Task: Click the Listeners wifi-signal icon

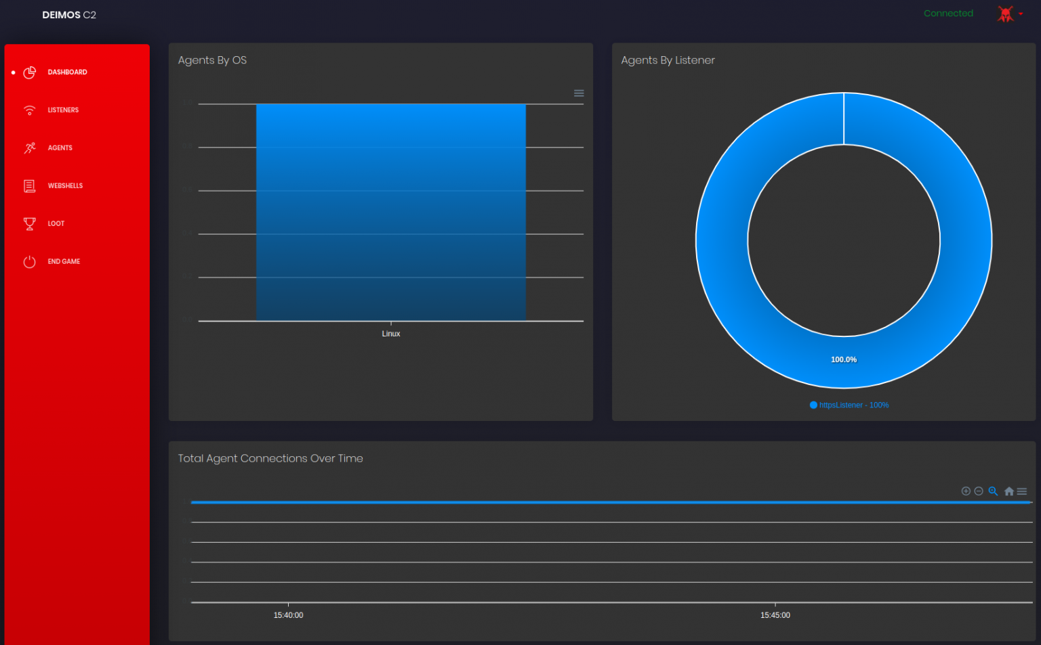Action: click(30, 110)
